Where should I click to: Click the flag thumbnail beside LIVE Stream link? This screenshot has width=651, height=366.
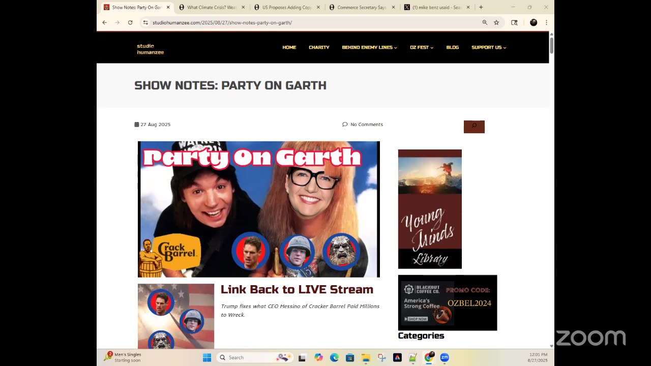(x=176, y=316)
